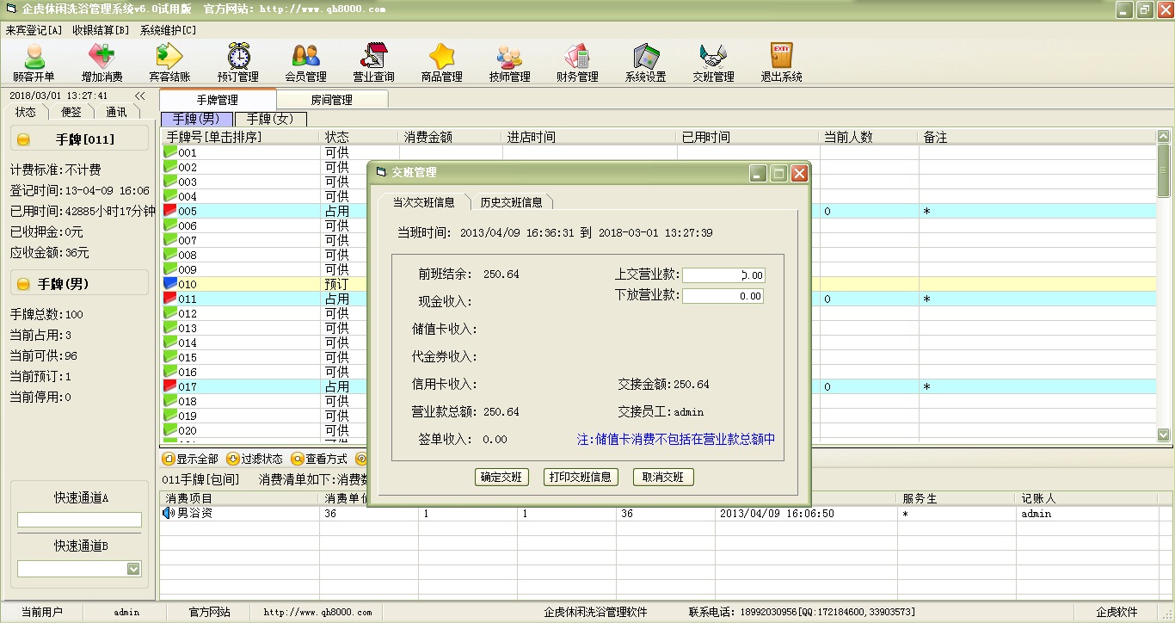Open the 来宾登记[A] menu

pos(34,30)
